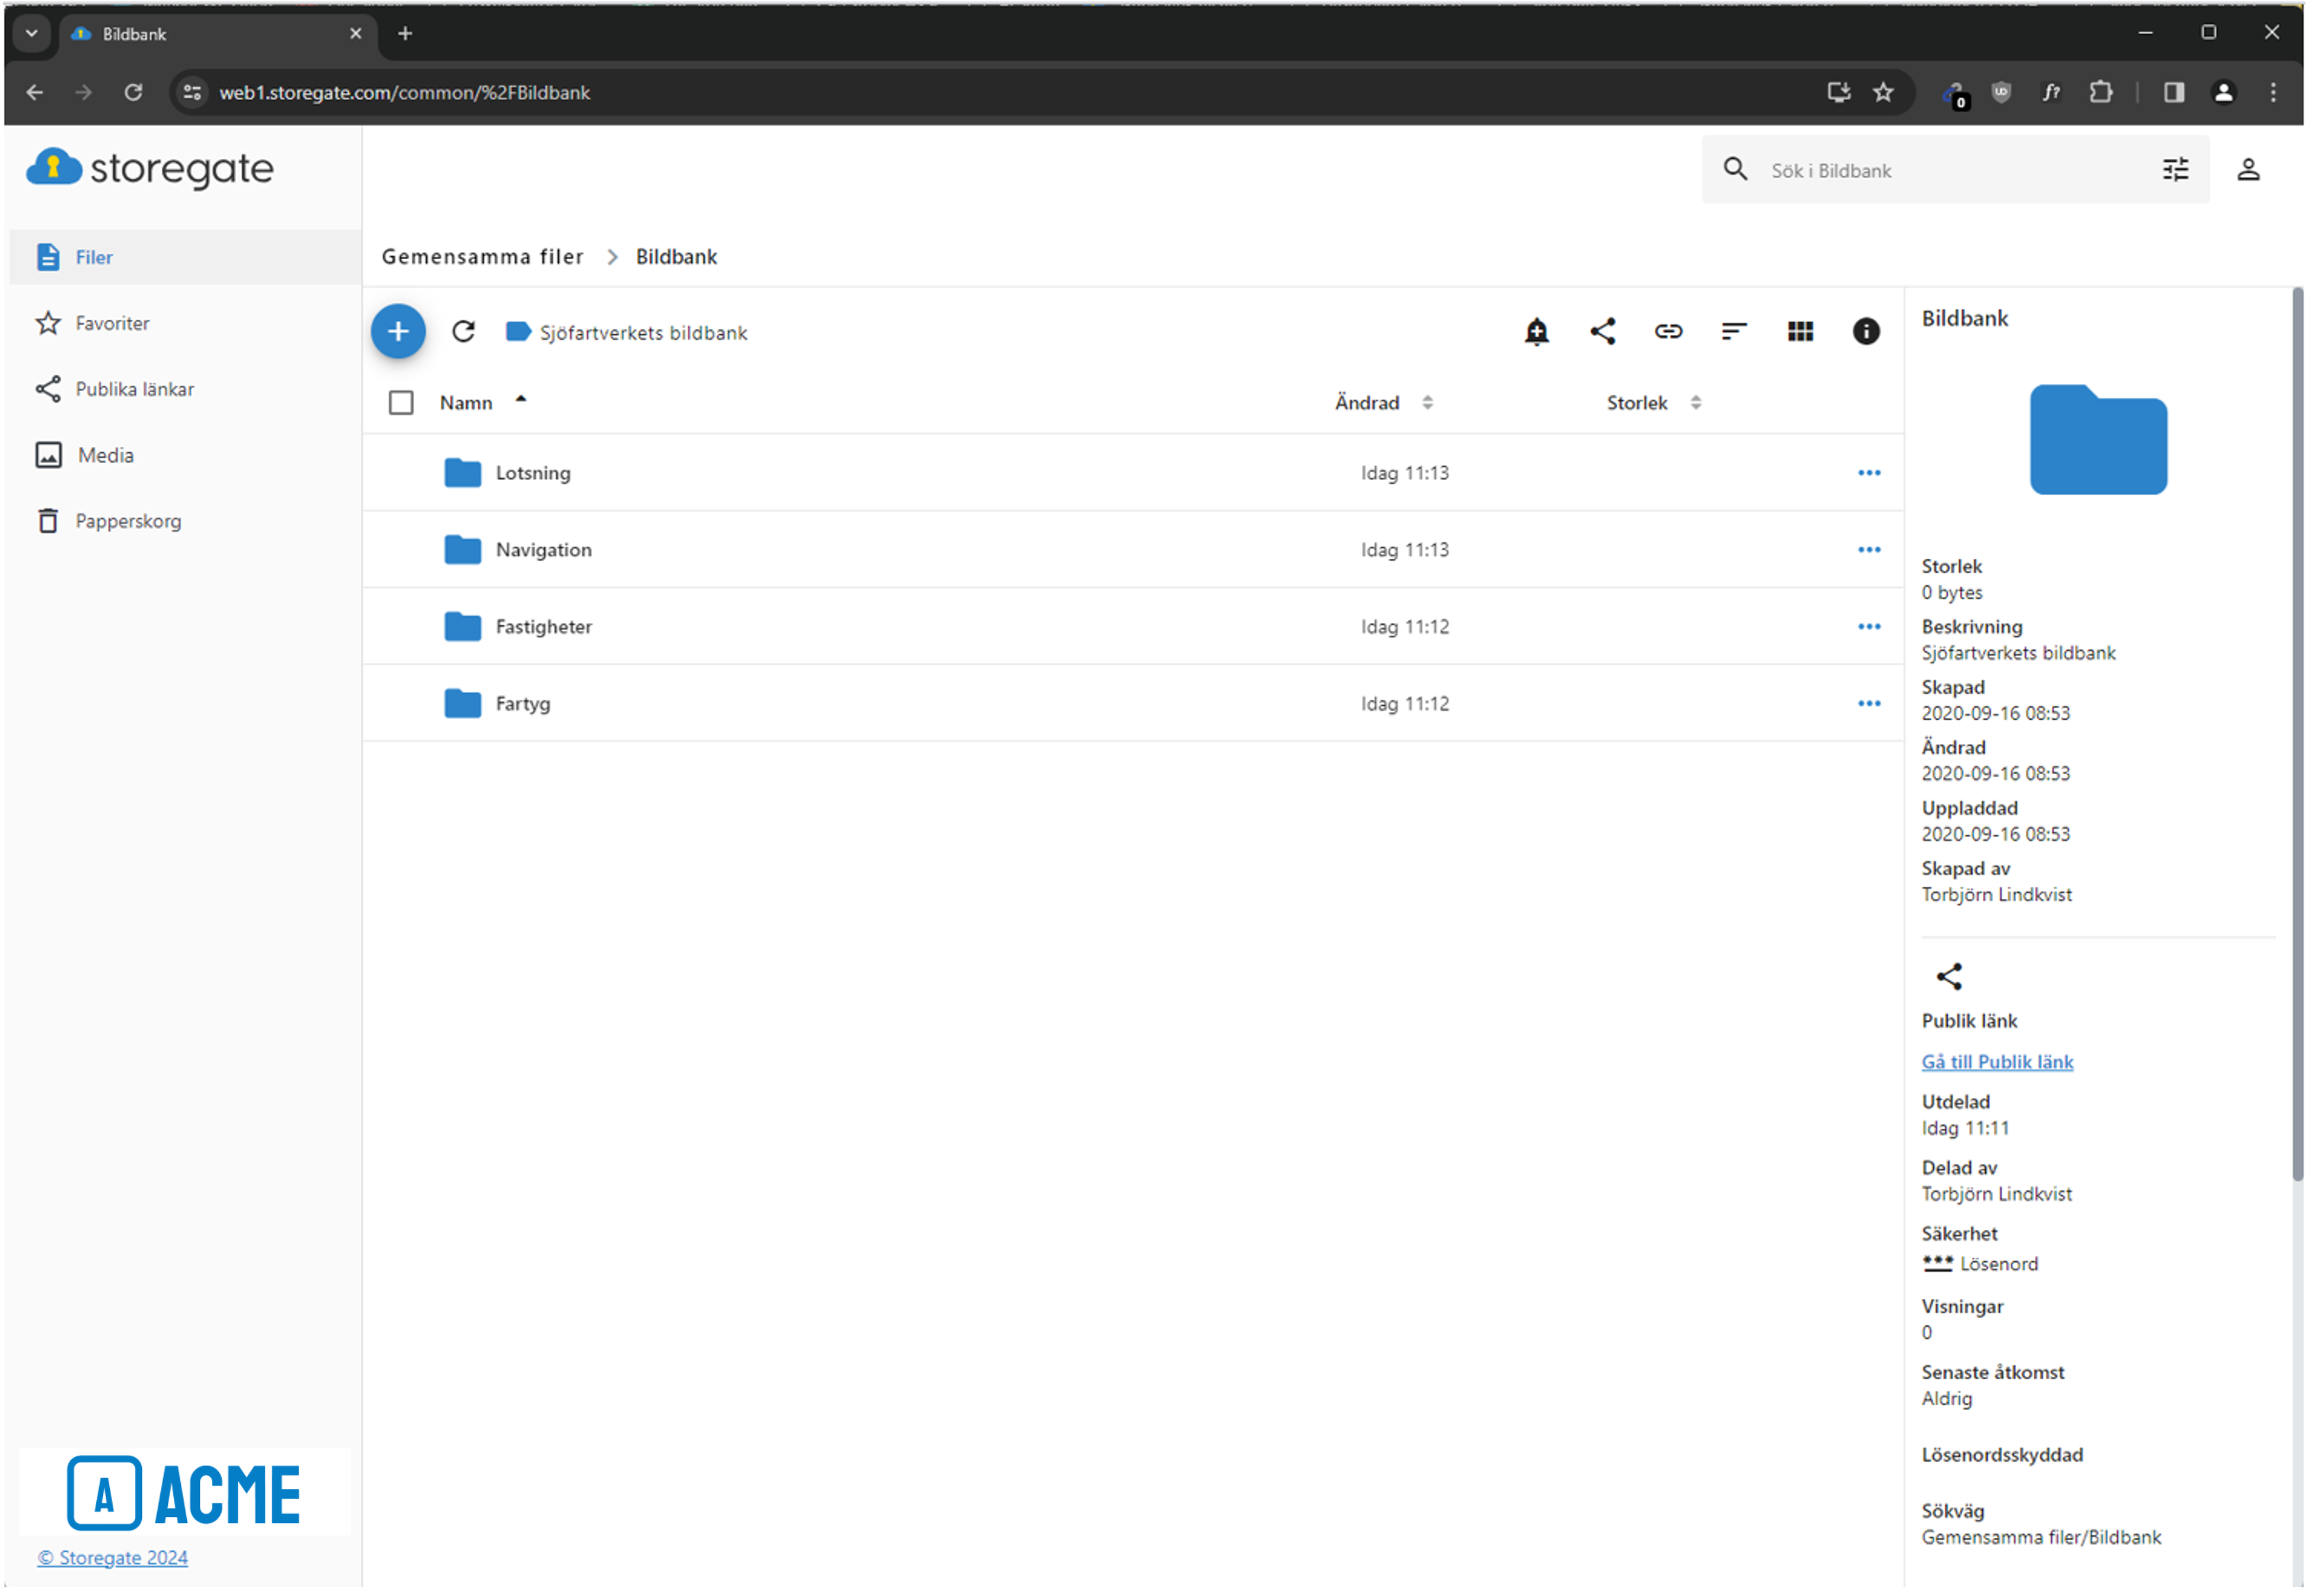The image size is (2308, 1588).
Task: Open Favoriter in the sidebar
Action: point(111,323)
